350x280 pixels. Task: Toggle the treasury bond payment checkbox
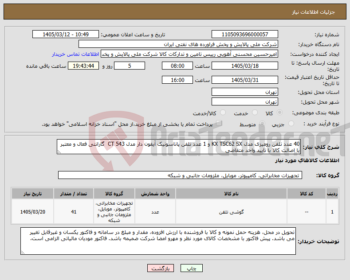pos(219,123)
